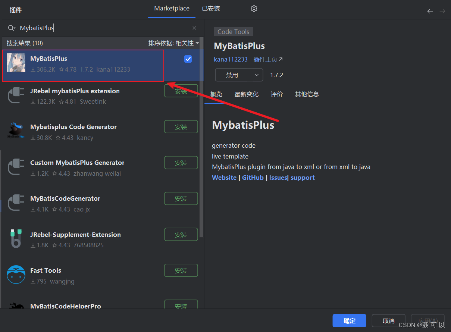451x332 pixels.
Task: Open the Issues link
Action: pos(278,178)
